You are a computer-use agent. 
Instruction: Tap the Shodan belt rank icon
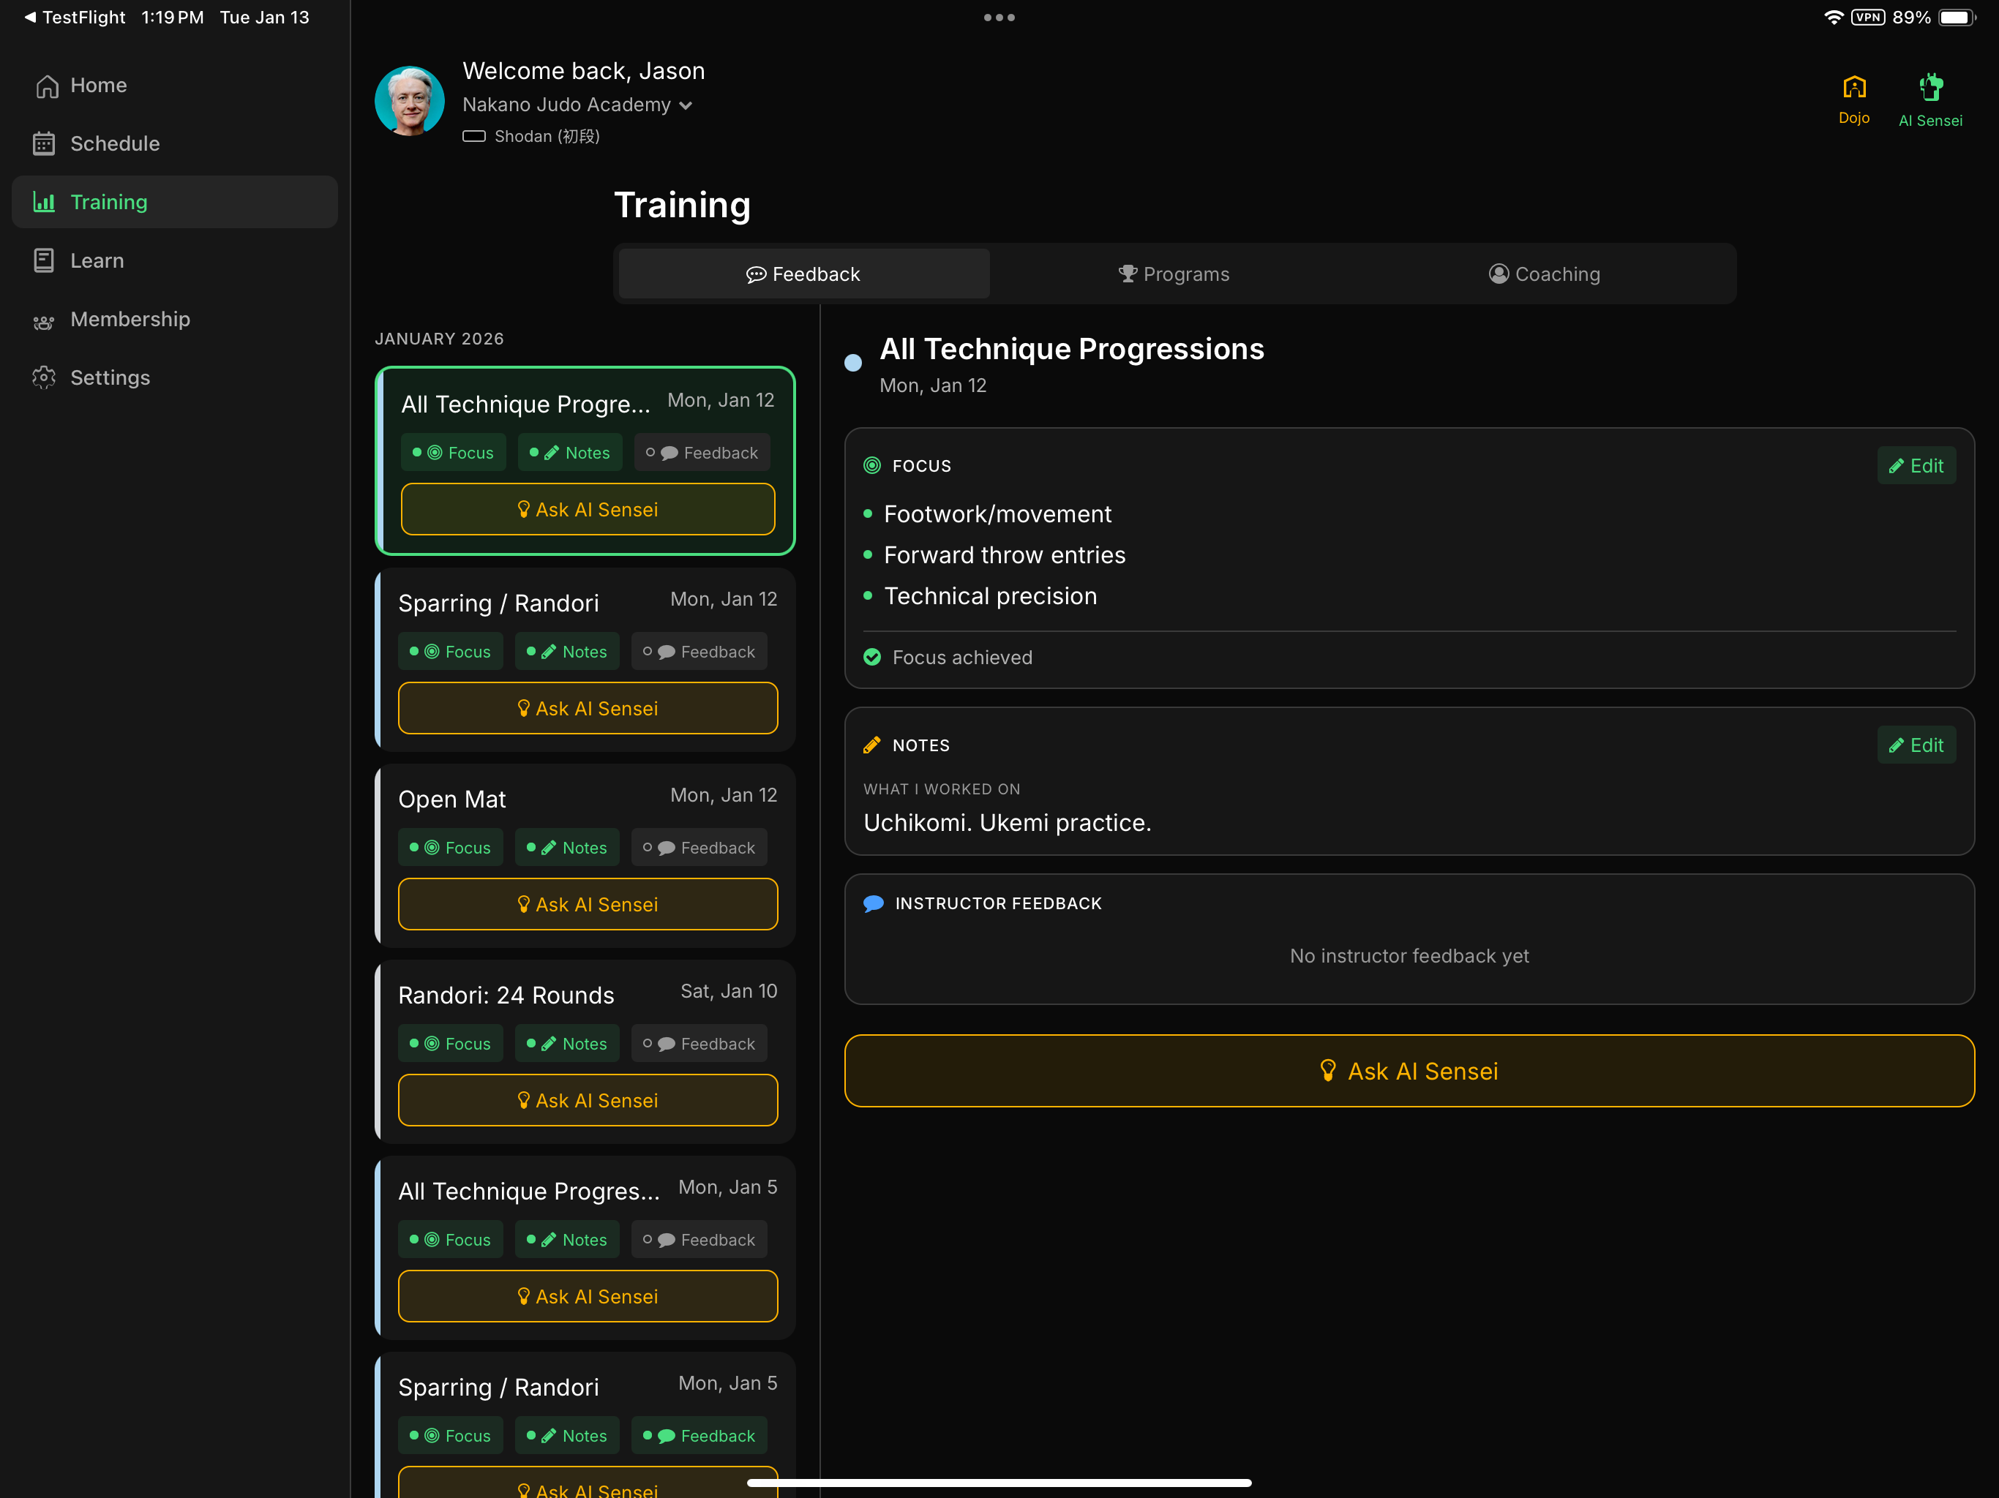(x=473, y=137)
